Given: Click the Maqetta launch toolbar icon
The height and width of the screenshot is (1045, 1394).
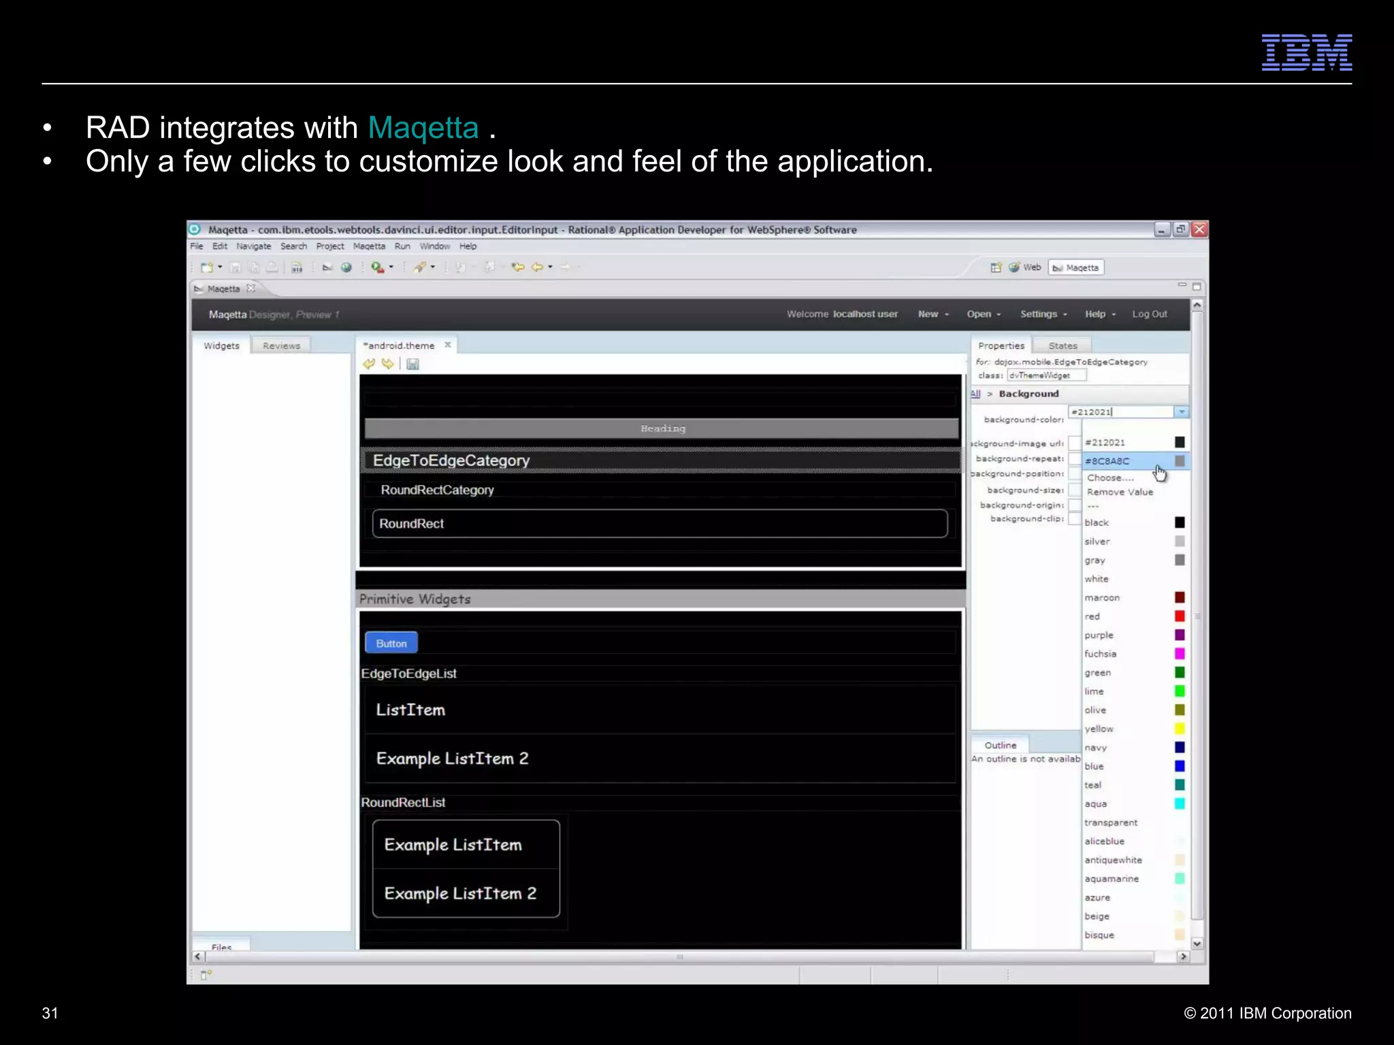Looking at the screenshot, I should coord(327,267).
